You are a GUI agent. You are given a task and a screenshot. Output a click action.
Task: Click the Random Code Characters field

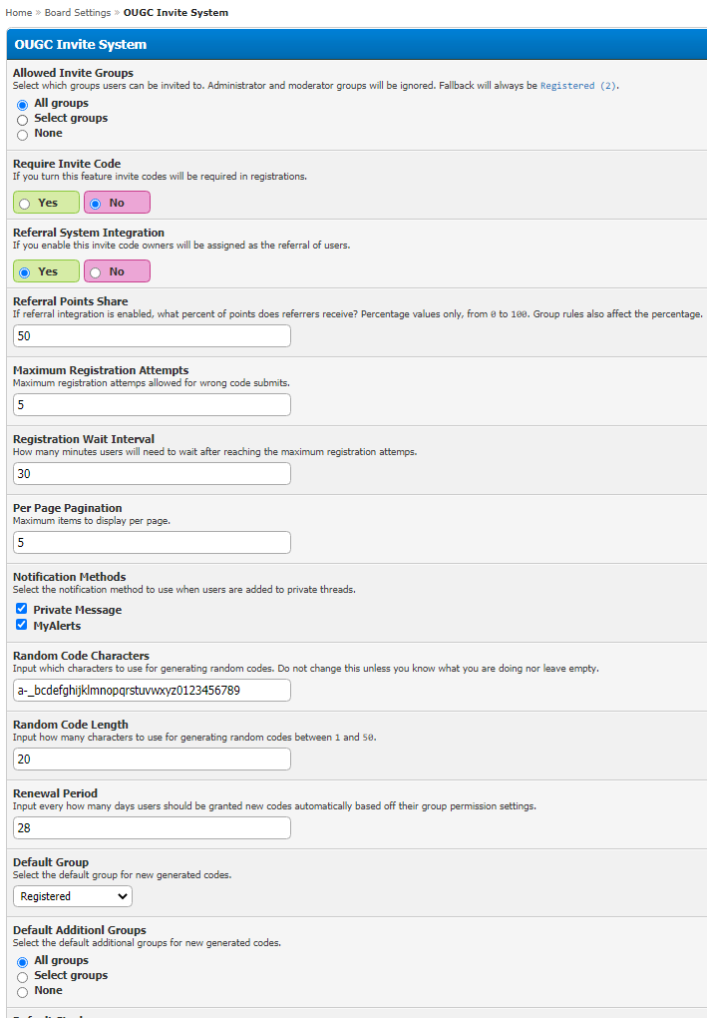(x=152, y=691)
